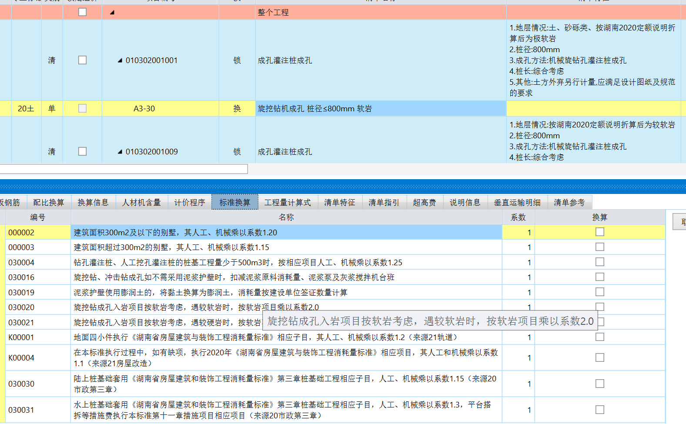The width and height of the screenshot is (686, 424).
Task: Select item code 010302001009
Action: click(151, 152)
